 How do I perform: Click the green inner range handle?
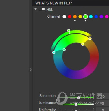[64, 50]
